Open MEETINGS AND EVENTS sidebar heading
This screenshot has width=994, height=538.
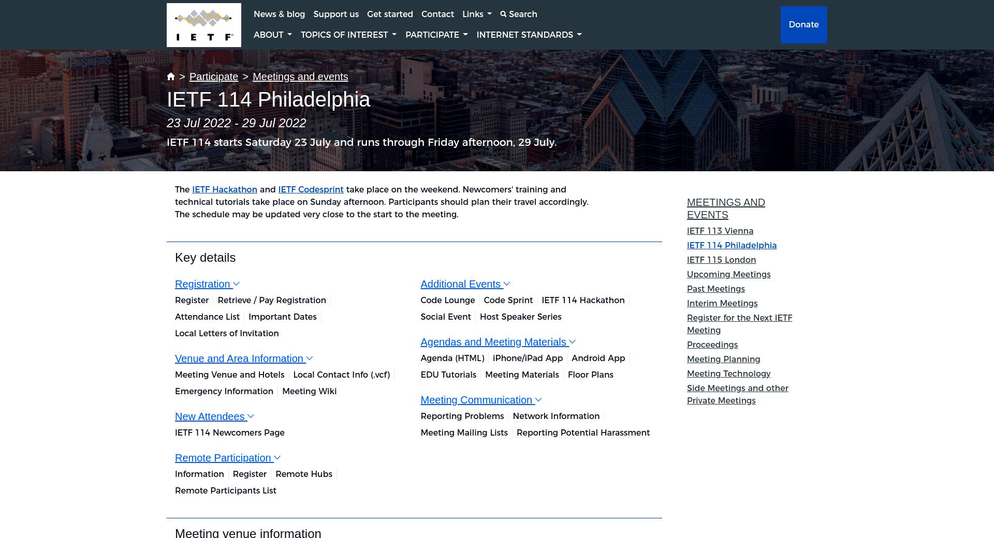(726, 208)
